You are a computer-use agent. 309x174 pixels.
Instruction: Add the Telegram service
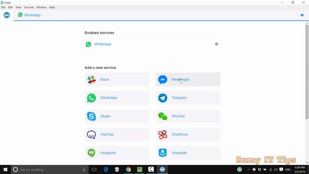point(188,98)
